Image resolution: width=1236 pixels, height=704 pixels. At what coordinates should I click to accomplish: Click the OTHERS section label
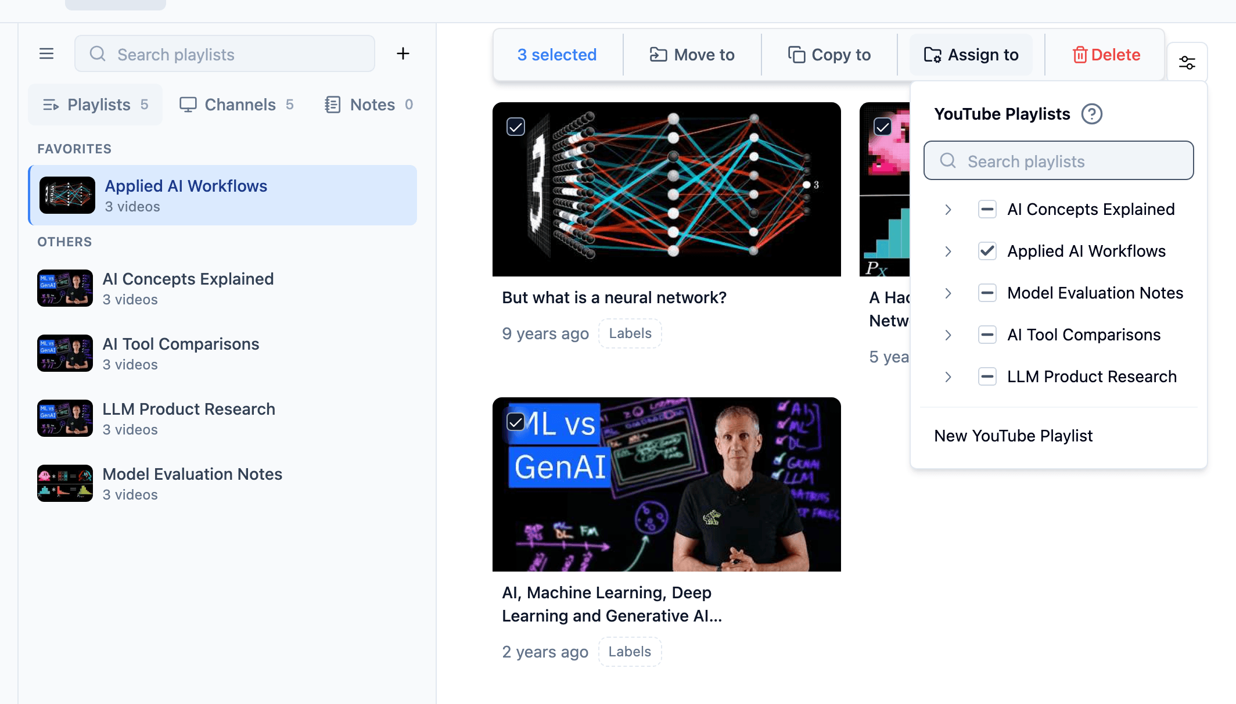click(x=64, y=242)
